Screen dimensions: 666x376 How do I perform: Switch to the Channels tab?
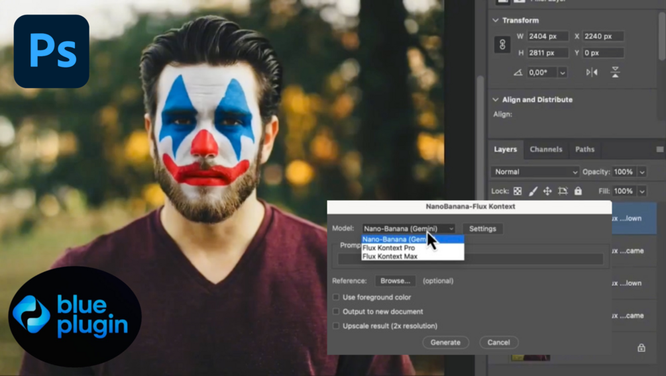click(546, 150)
